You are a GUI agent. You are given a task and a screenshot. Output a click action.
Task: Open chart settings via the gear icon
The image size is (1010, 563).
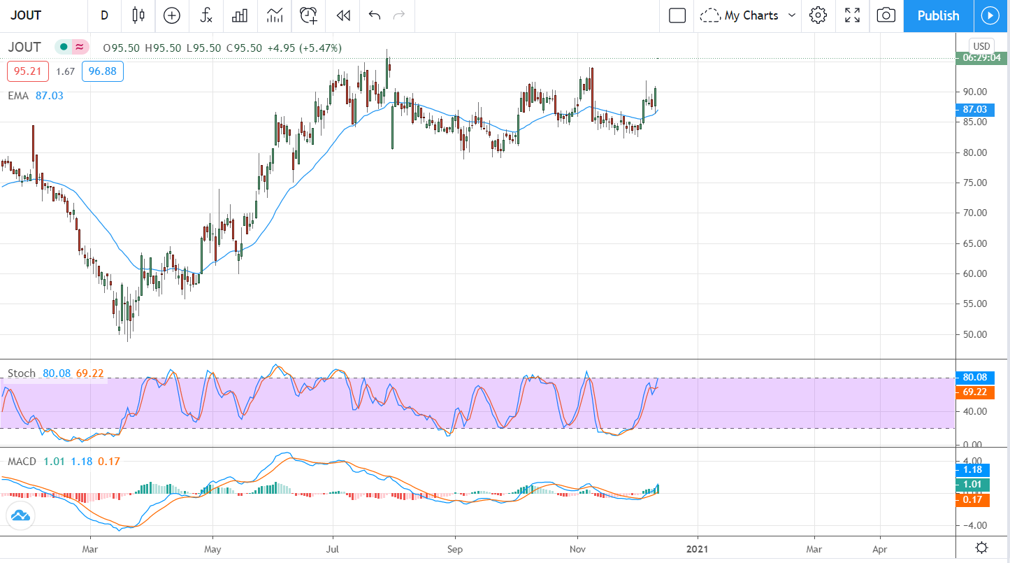[x=818, y=15]
